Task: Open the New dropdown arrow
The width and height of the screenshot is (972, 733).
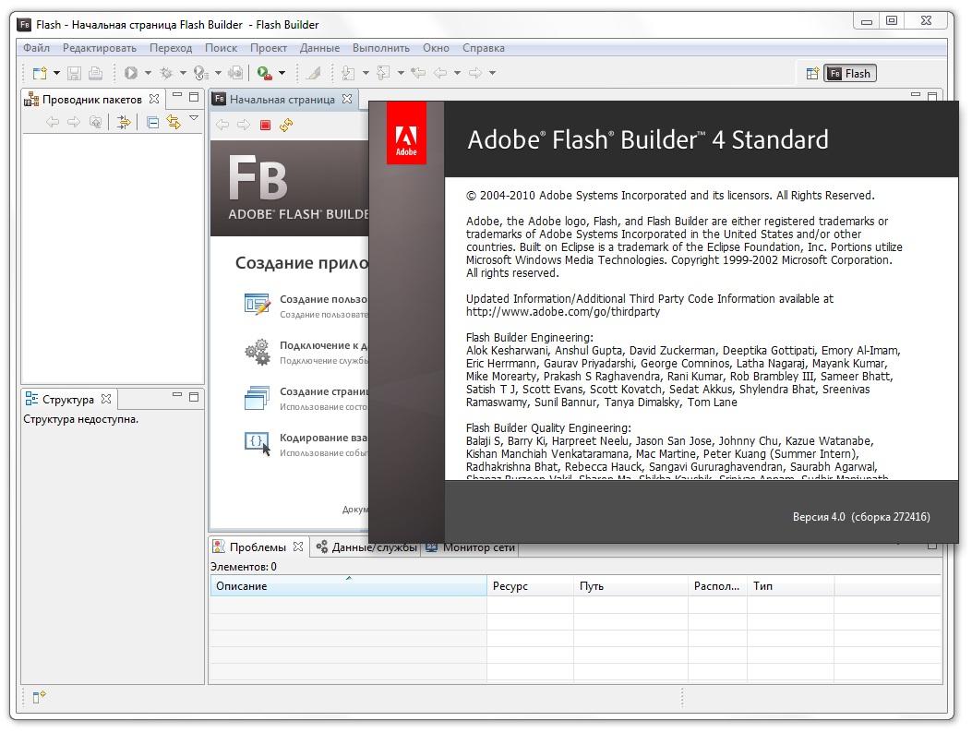Action: (x=56, y=73)
